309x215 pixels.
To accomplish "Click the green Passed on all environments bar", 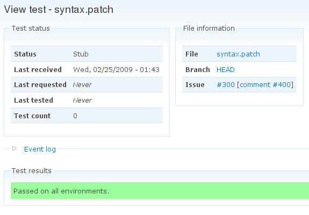I will point(160,191).
